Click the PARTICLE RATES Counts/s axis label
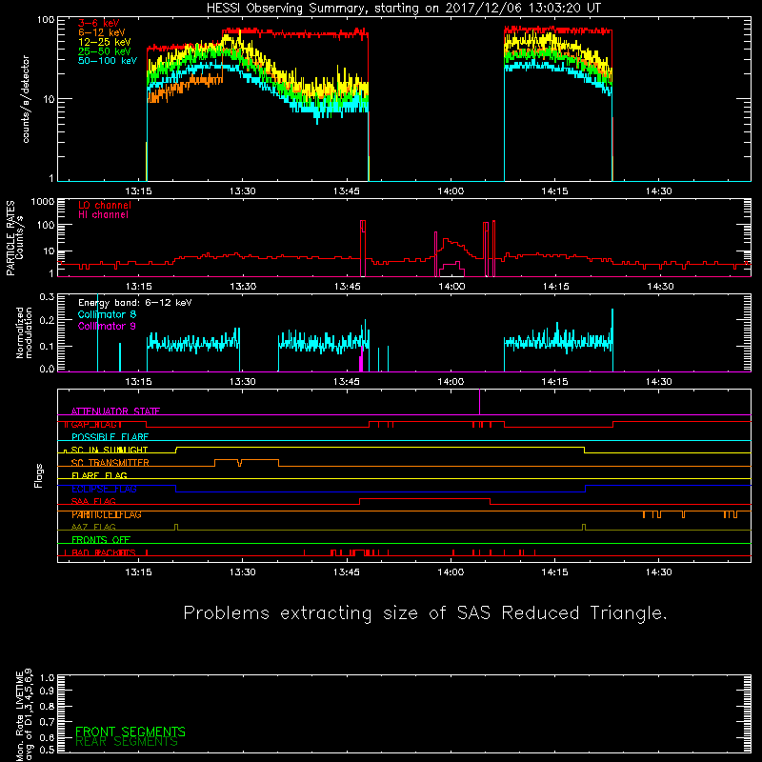This screenshot has height=762, width=762. [14, 238]
